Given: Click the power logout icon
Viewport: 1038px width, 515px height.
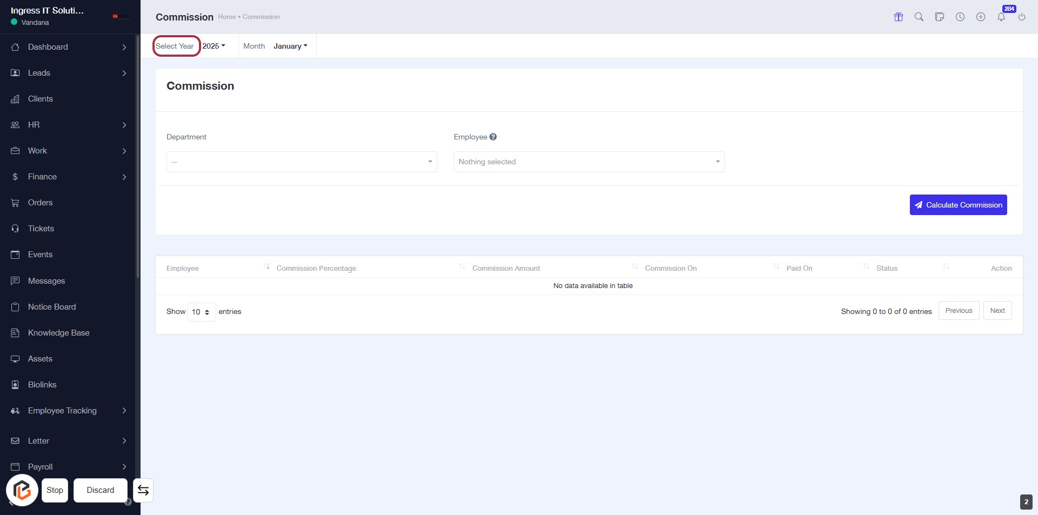Looking at the screenshot, I should pyautogui.click(x=1022, y=17).
